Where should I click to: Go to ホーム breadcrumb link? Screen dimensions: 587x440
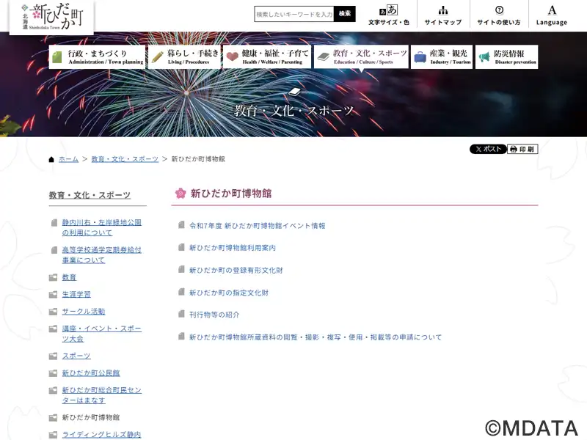(x=68, y=159)
